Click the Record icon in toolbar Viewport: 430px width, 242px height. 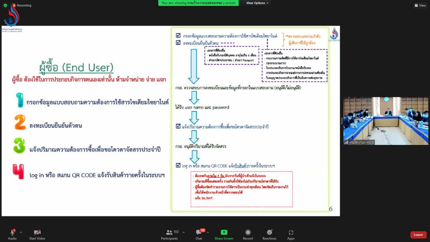tap(248, 234)
